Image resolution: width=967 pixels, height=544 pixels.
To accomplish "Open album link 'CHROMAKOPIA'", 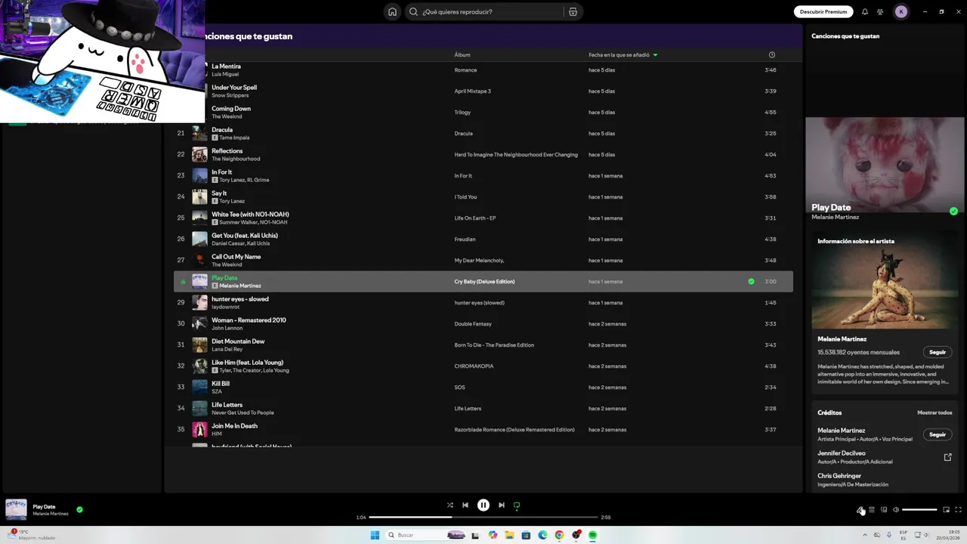I will click(x=474, y=366).
